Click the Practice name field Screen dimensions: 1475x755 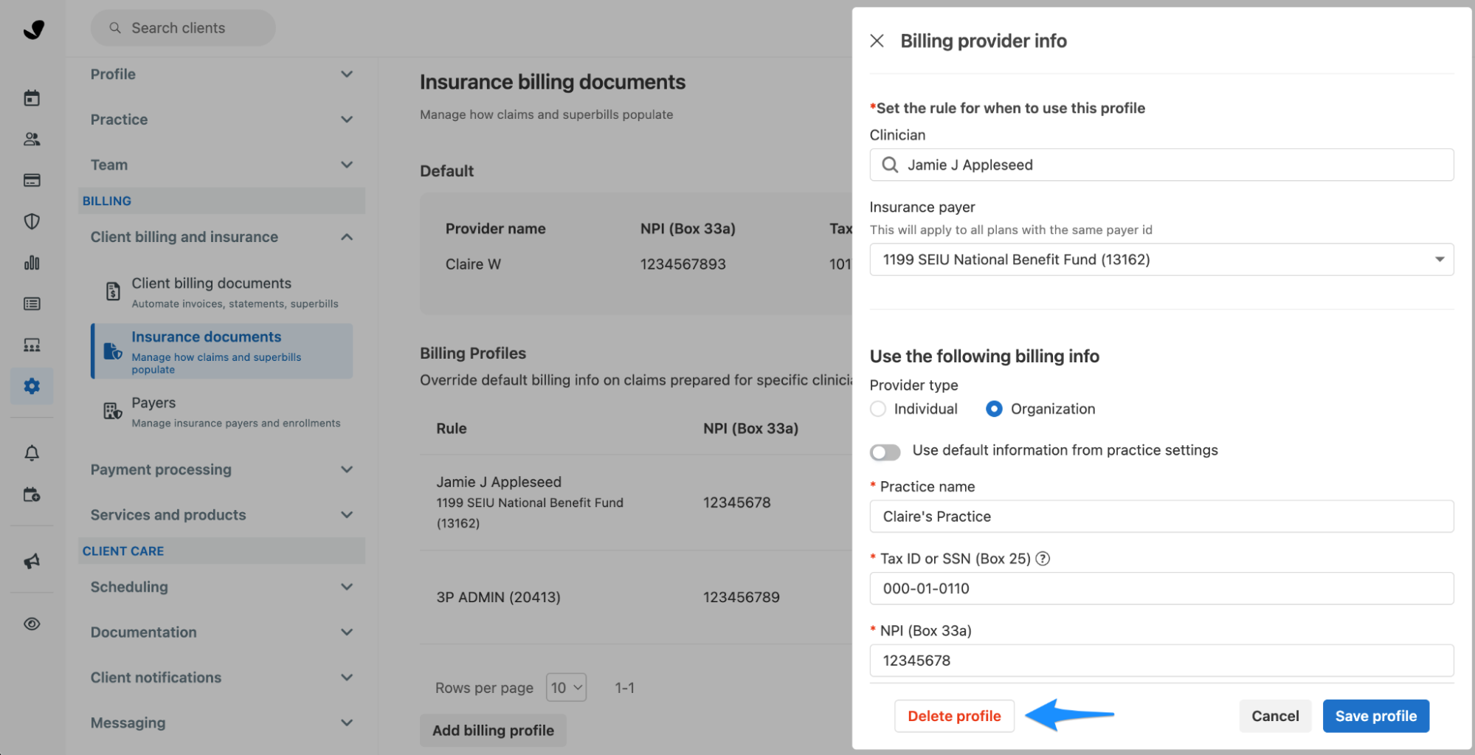click(1161, 517)
